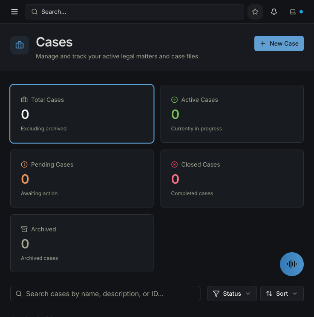Click the Closed Cases red X icon

[174, 164]
